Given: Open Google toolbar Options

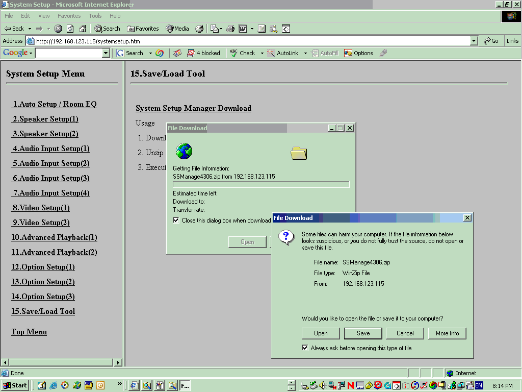Looking at the screenshot, I should [359, 53].
